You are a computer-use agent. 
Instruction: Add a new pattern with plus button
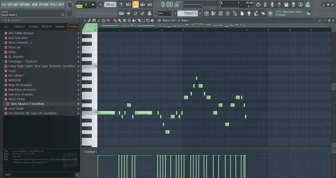click(x=200, y=13)
